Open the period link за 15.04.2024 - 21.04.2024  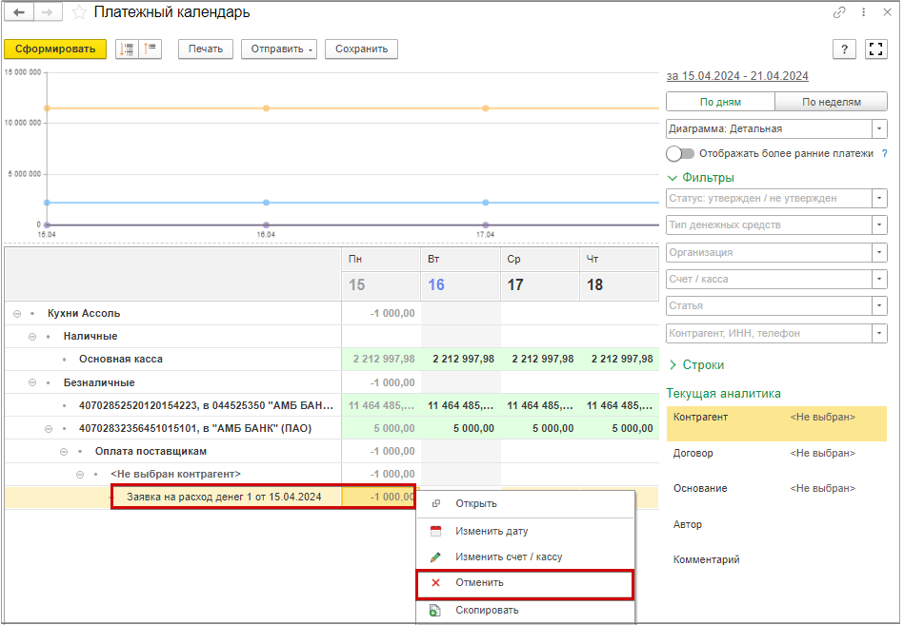pyautogui.click(x=737, y=76)
